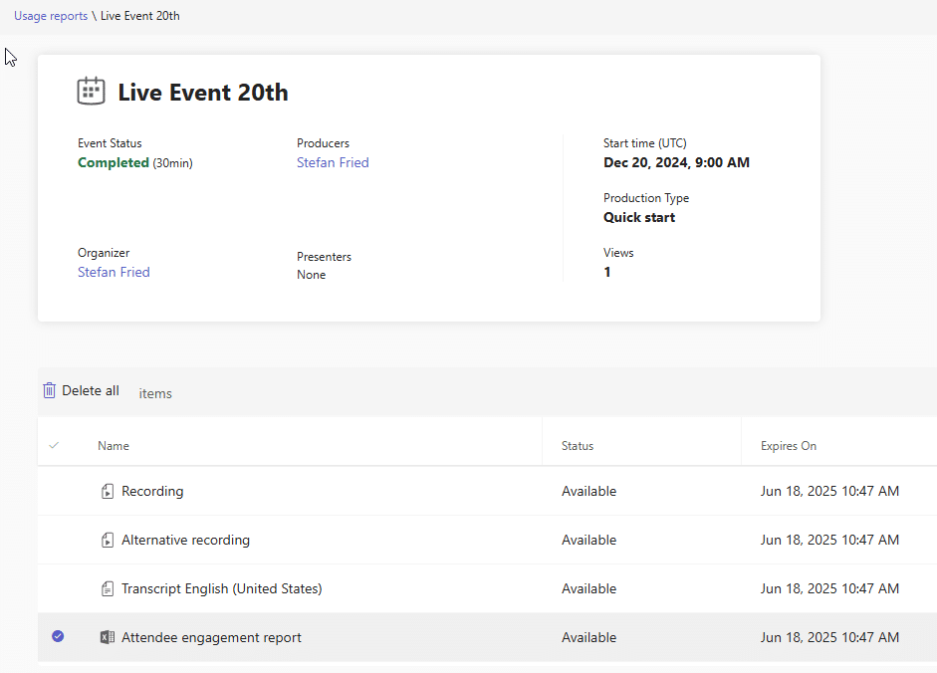
Task: Sort by the Expires On column header
Action: [788, 446]
